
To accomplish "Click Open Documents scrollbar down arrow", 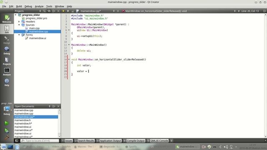I will pos(59,137).
